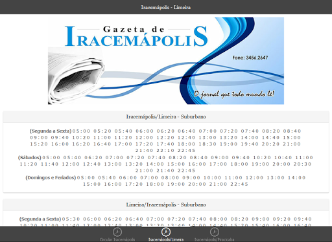
Task: Click the (Sábados) schedule label
Action: [x=30, y=157]
